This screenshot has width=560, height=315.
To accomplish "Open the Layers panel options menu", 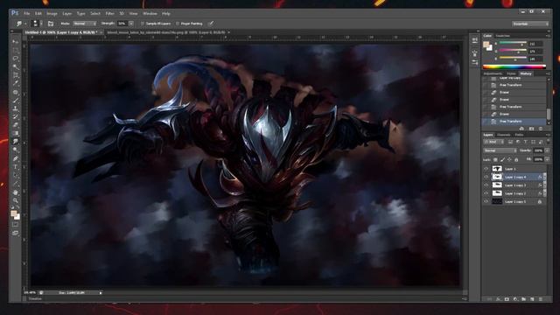I will (549, 135).
